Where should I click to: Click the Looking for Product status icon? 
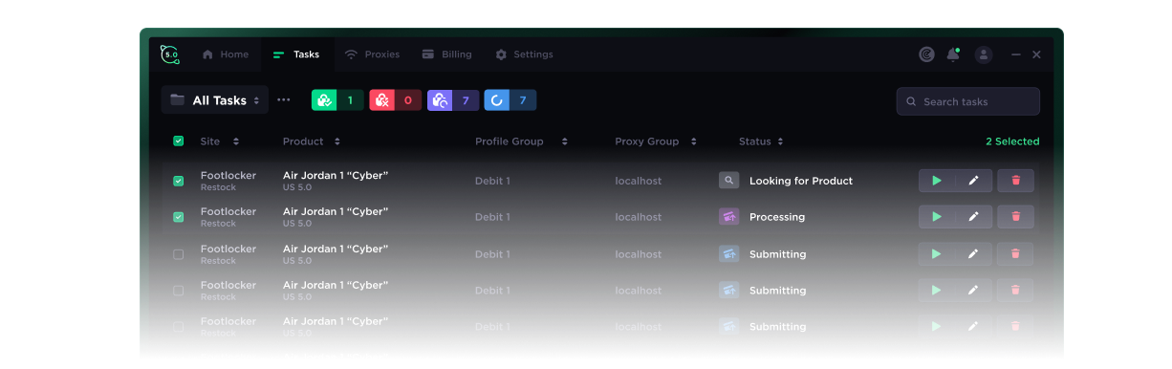729,181
